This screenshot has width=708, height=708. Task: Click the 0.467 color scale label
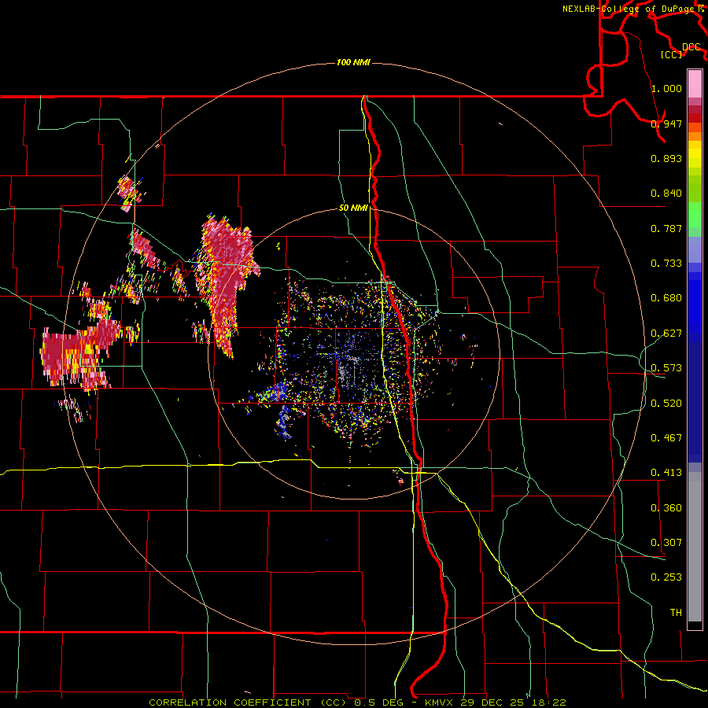tap(666, 438)
